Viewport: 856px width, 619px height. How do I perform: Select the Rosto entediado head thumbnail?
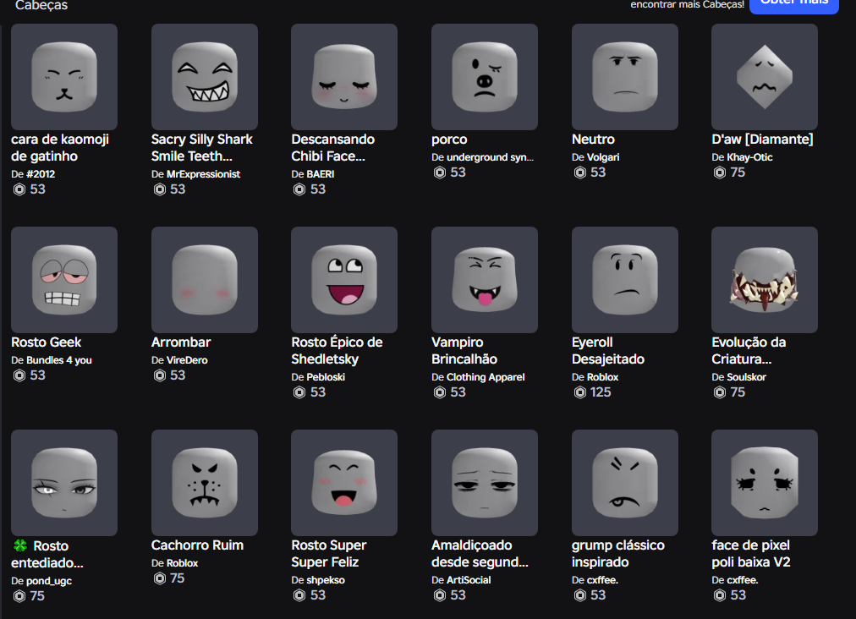point(64,483)
